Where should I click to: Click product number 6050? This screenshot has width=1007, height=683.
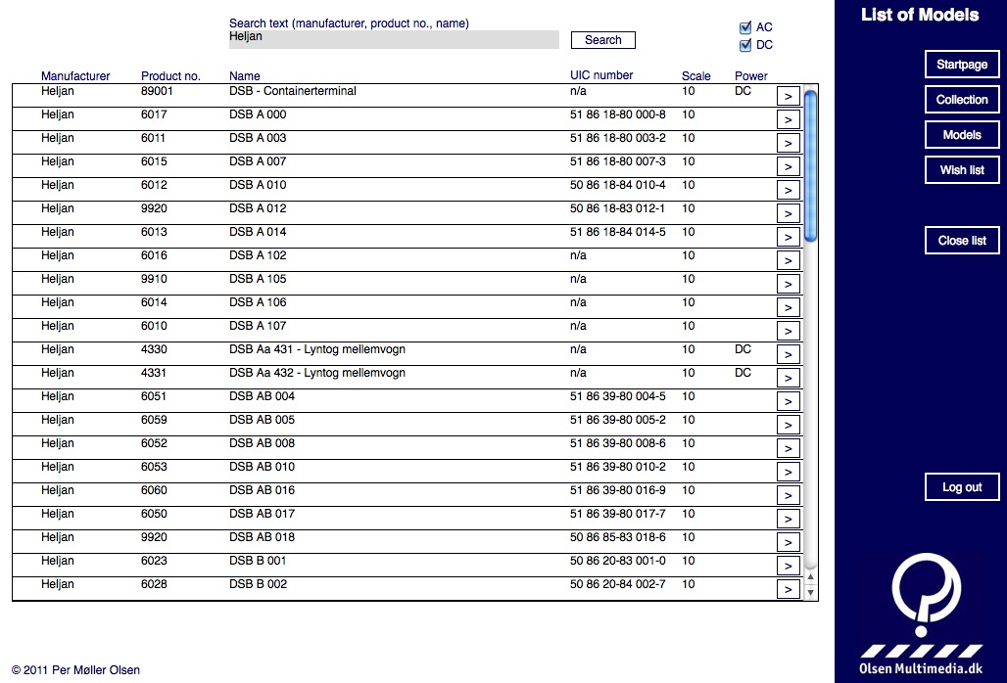tap(154, 514)
